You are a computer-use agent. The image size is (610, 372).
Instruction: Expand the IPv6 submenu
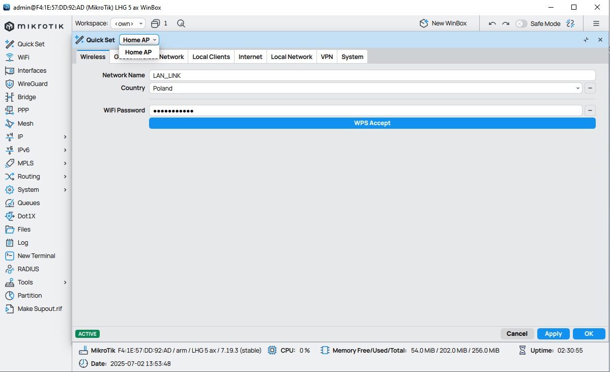coord(65,150)
